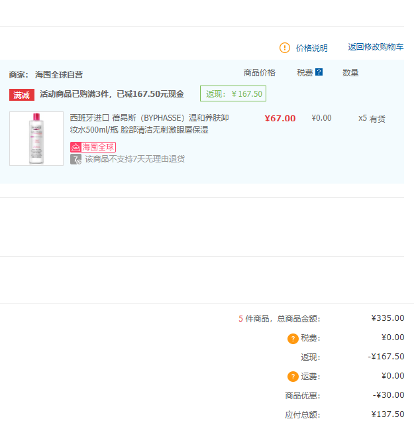Click the 海囤全球自营 merchant name
This screenshot has width=414, height=423.
pyautogui.click(x=59, y=74)
